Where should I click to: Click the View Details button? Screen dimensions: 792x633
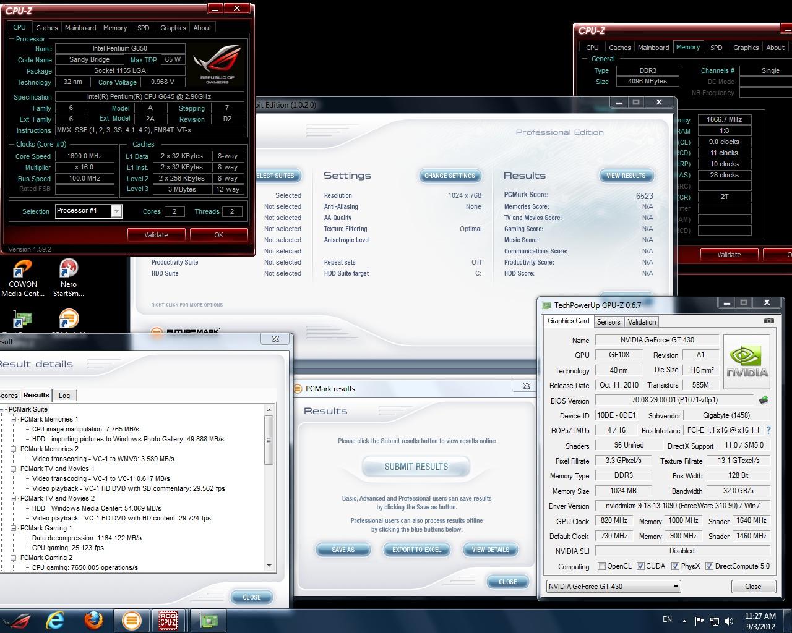[491, 550]
